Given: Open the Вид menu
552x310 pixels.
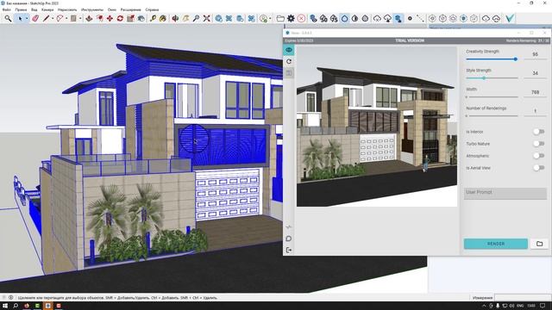Looking at the screenshot, I should point(34,9).
